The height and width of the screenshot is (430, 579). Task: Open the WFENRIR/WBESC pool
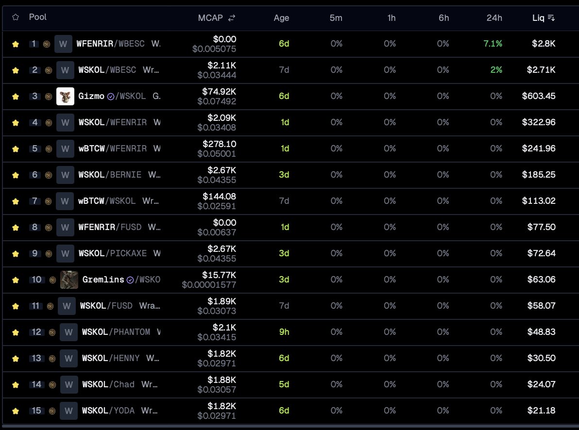[x=110, y=44]
